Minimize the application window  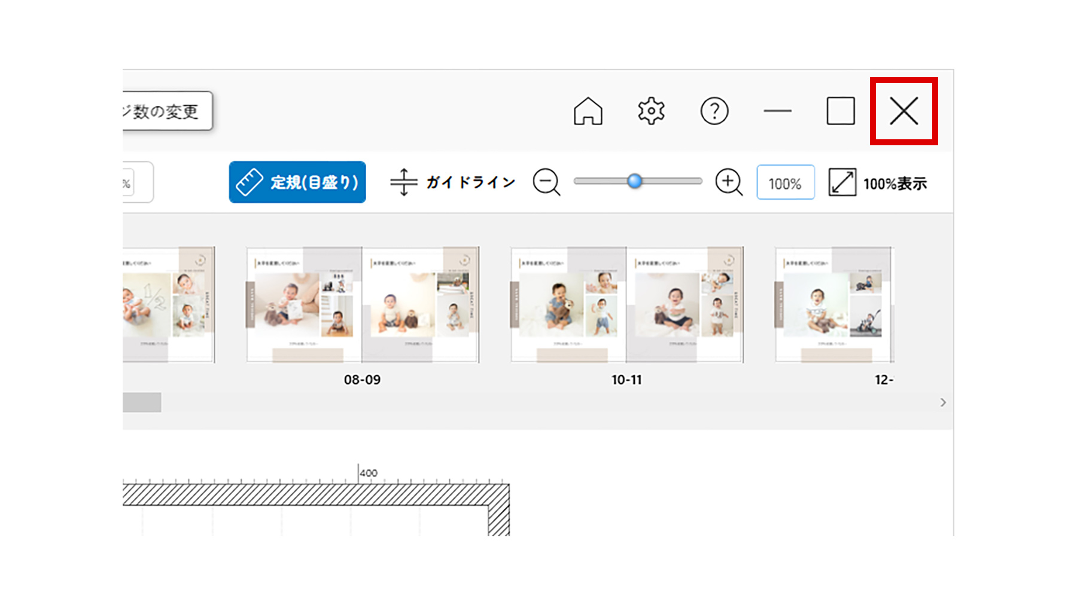coord(777,111)
